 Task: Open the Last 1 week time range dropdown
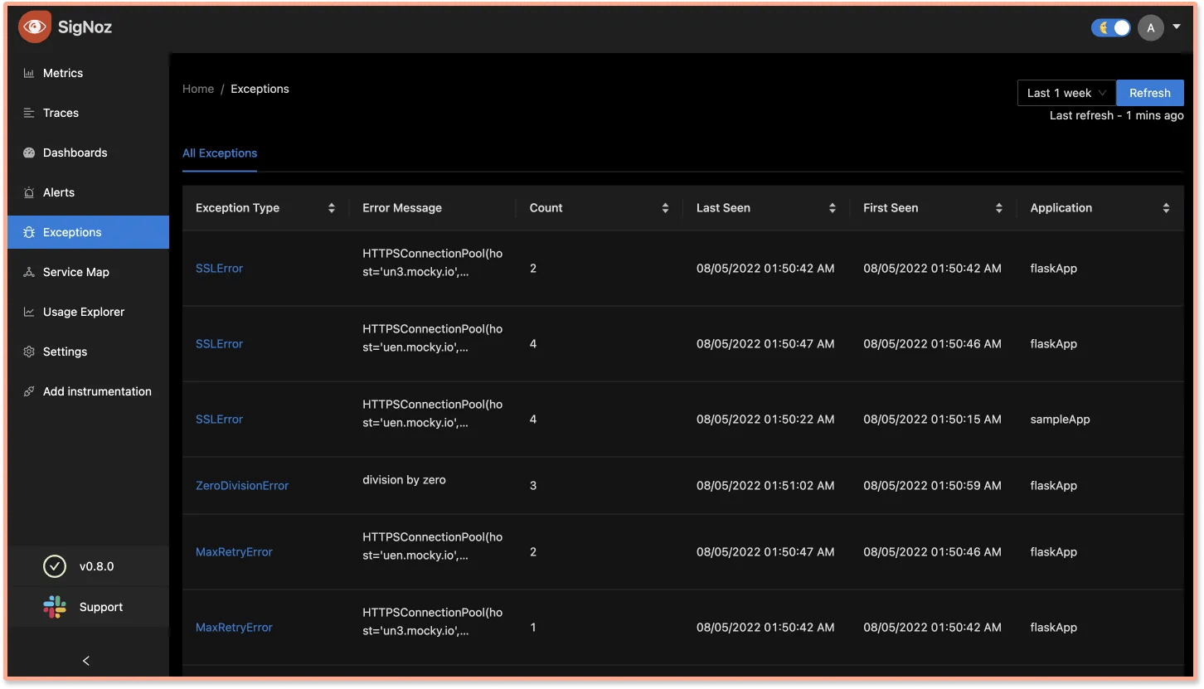pos(1066,92)
